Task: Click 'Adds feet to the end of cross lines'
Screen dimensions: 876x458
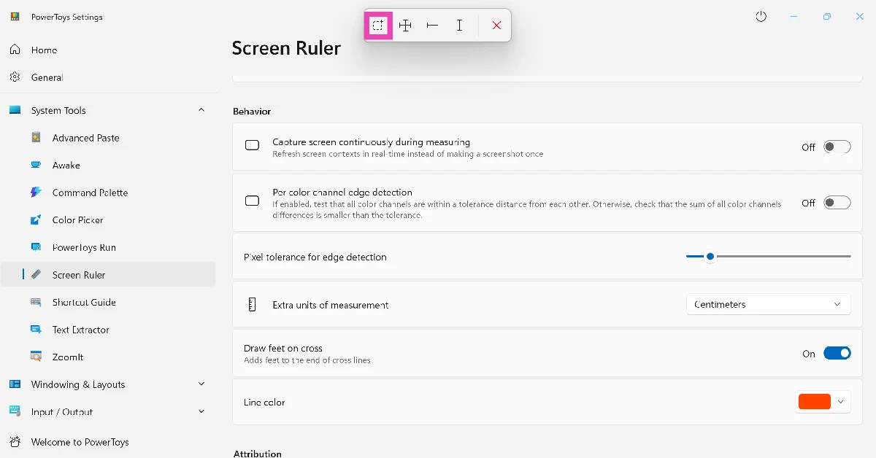Action: [307, 360]
